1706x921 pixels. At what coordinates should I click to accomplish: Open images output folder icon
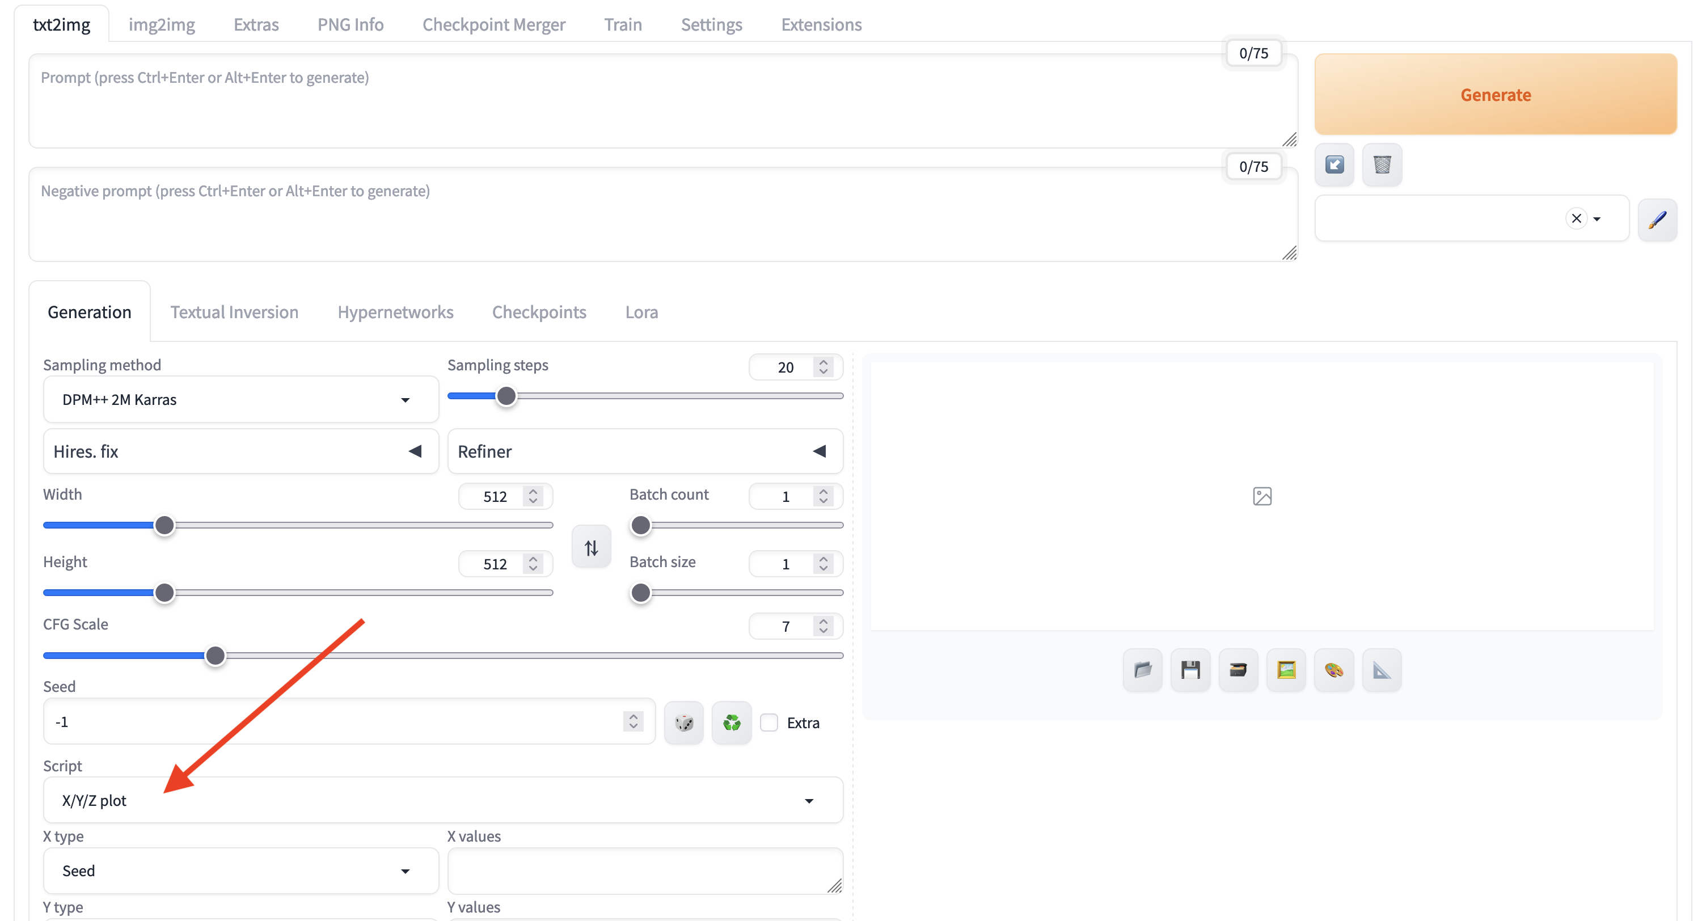(x=1142, y=670)
